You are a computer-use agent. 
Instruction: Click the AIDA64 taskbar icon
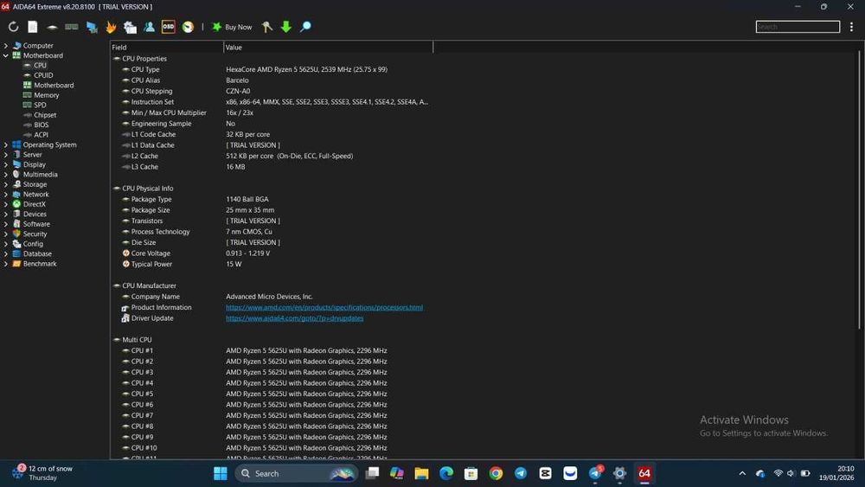644,473
